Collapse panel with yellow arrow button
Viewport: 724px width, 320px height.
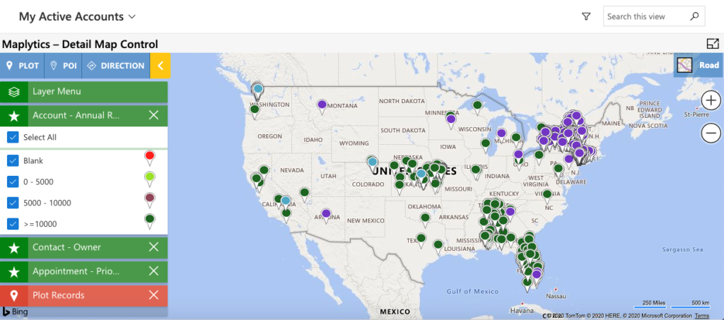coord(160,66)
